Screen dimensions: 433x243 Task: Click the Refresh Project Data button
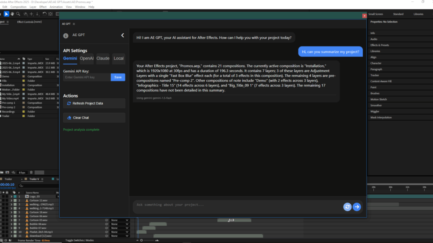click(94, 103)
